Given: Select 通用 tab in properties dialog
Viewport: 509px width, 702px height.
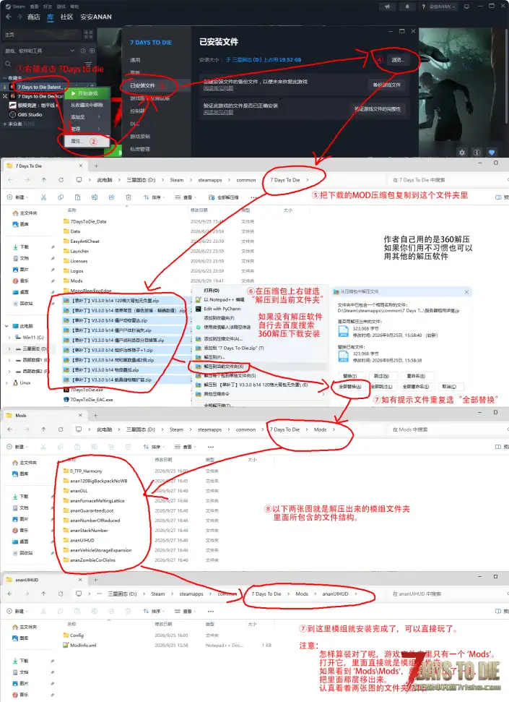Looking at the screenshot, I should pyautogui.click(x=135, y=60).
